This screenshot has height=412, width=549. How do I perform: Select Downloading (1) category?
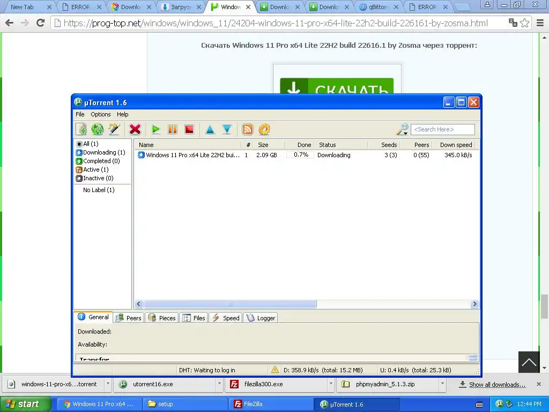pyautogui.click(x=100, y=152)
